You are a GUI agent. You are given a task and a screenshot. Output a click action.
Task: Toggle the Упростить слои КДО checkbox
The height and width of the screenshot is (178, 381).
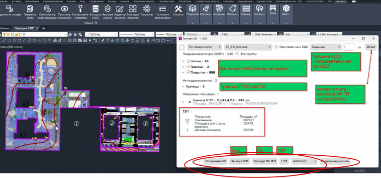275,47
